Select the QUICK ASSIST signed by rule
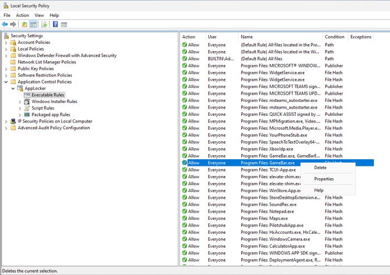Screen dimensions: 390x275 [281, 114]
